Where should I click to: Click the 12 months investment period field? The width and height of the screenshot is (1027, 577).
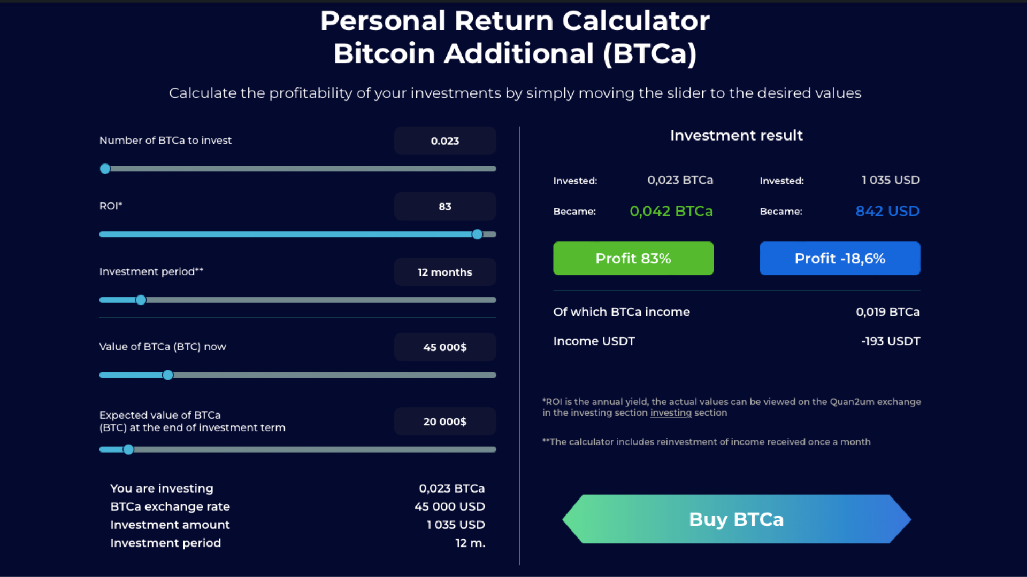445,272
